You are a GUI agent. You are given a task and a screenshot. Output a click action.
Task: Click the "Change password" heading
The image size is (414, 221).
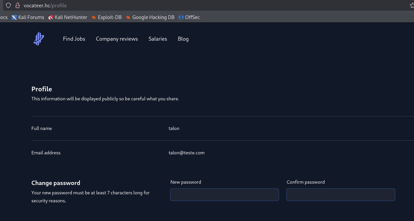[x=56, y=183]
